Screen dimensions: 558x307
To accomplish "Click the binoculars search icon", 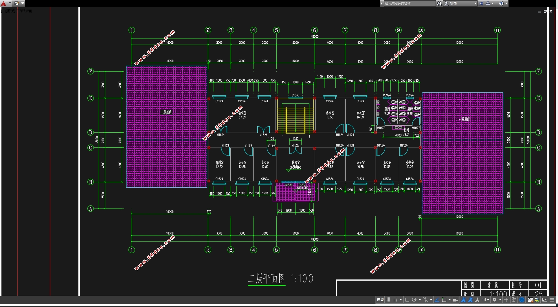I will click(x=439, y=3).
